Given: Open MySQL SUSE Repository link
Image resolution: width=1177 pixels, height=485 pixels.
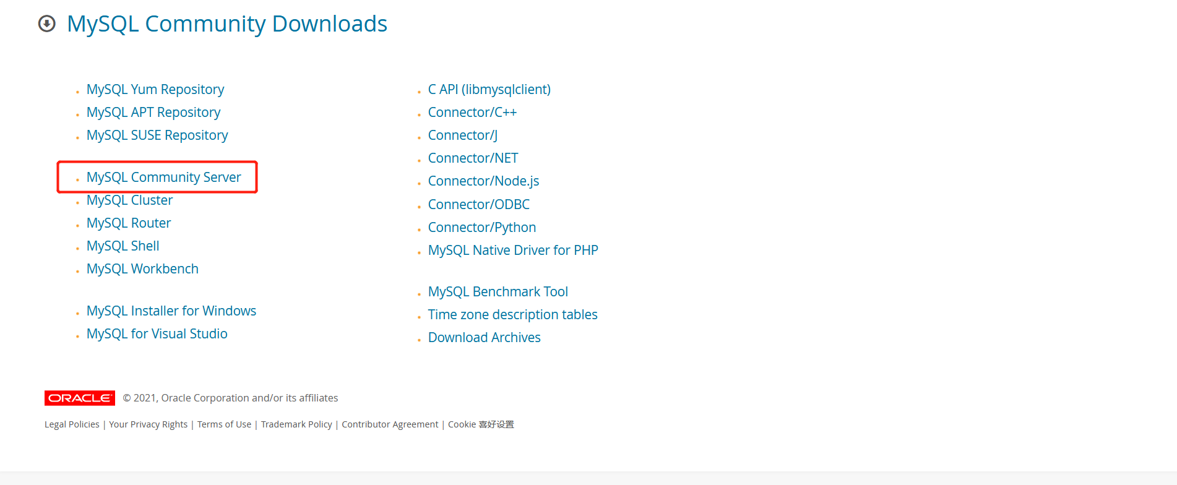Looking at the screenshot, I should tap(157, 135).
